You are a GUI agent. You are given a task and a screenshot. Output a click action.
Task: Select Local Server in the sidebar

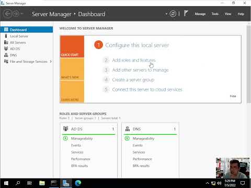tap(19, 36)
